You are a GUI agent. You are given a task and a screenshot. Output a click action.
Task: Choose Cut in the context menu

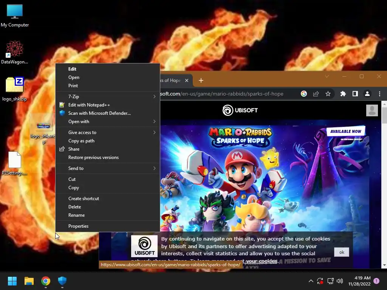(x=108, y=179)
